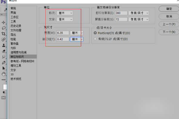The image size is (179, 119).
Task: Select the Move tool
Action: 3,22
